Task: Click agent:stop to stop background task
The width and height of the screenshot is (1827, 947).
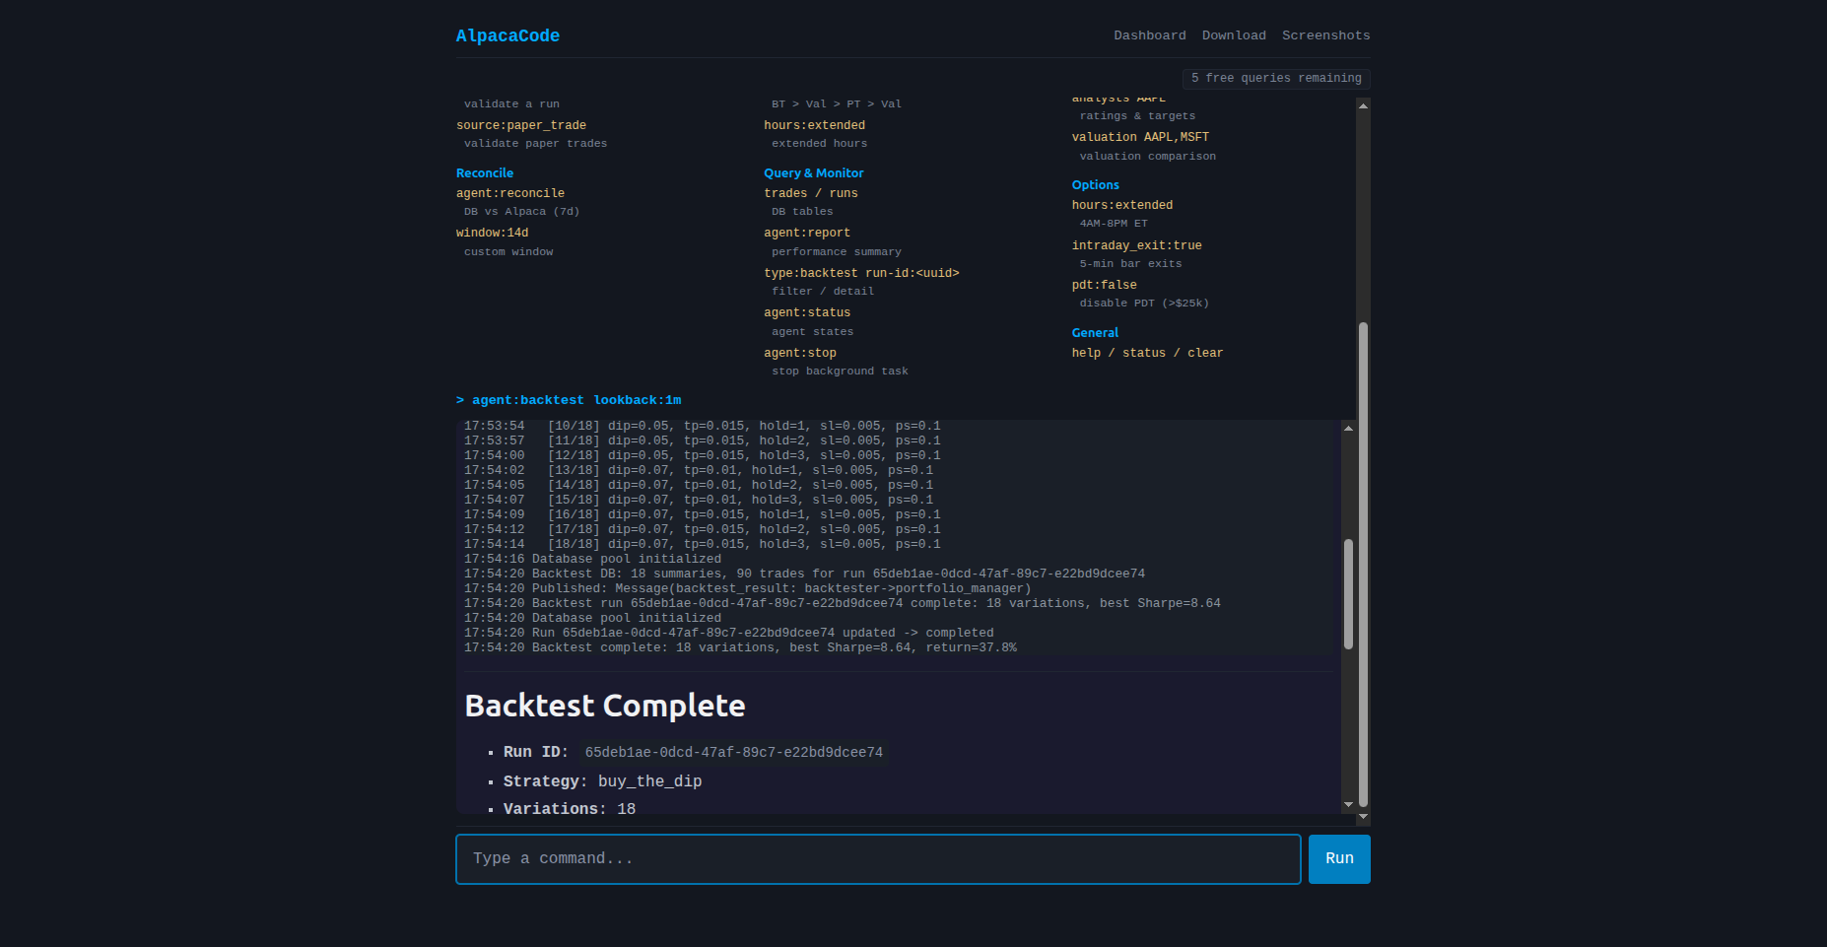Action: tap(800, 352)
